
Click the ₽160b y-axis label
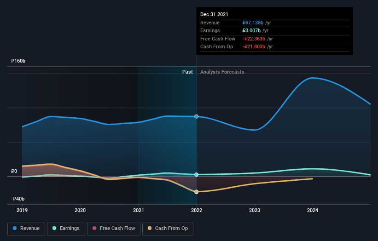pyautogui.click(x=18, y=61)
